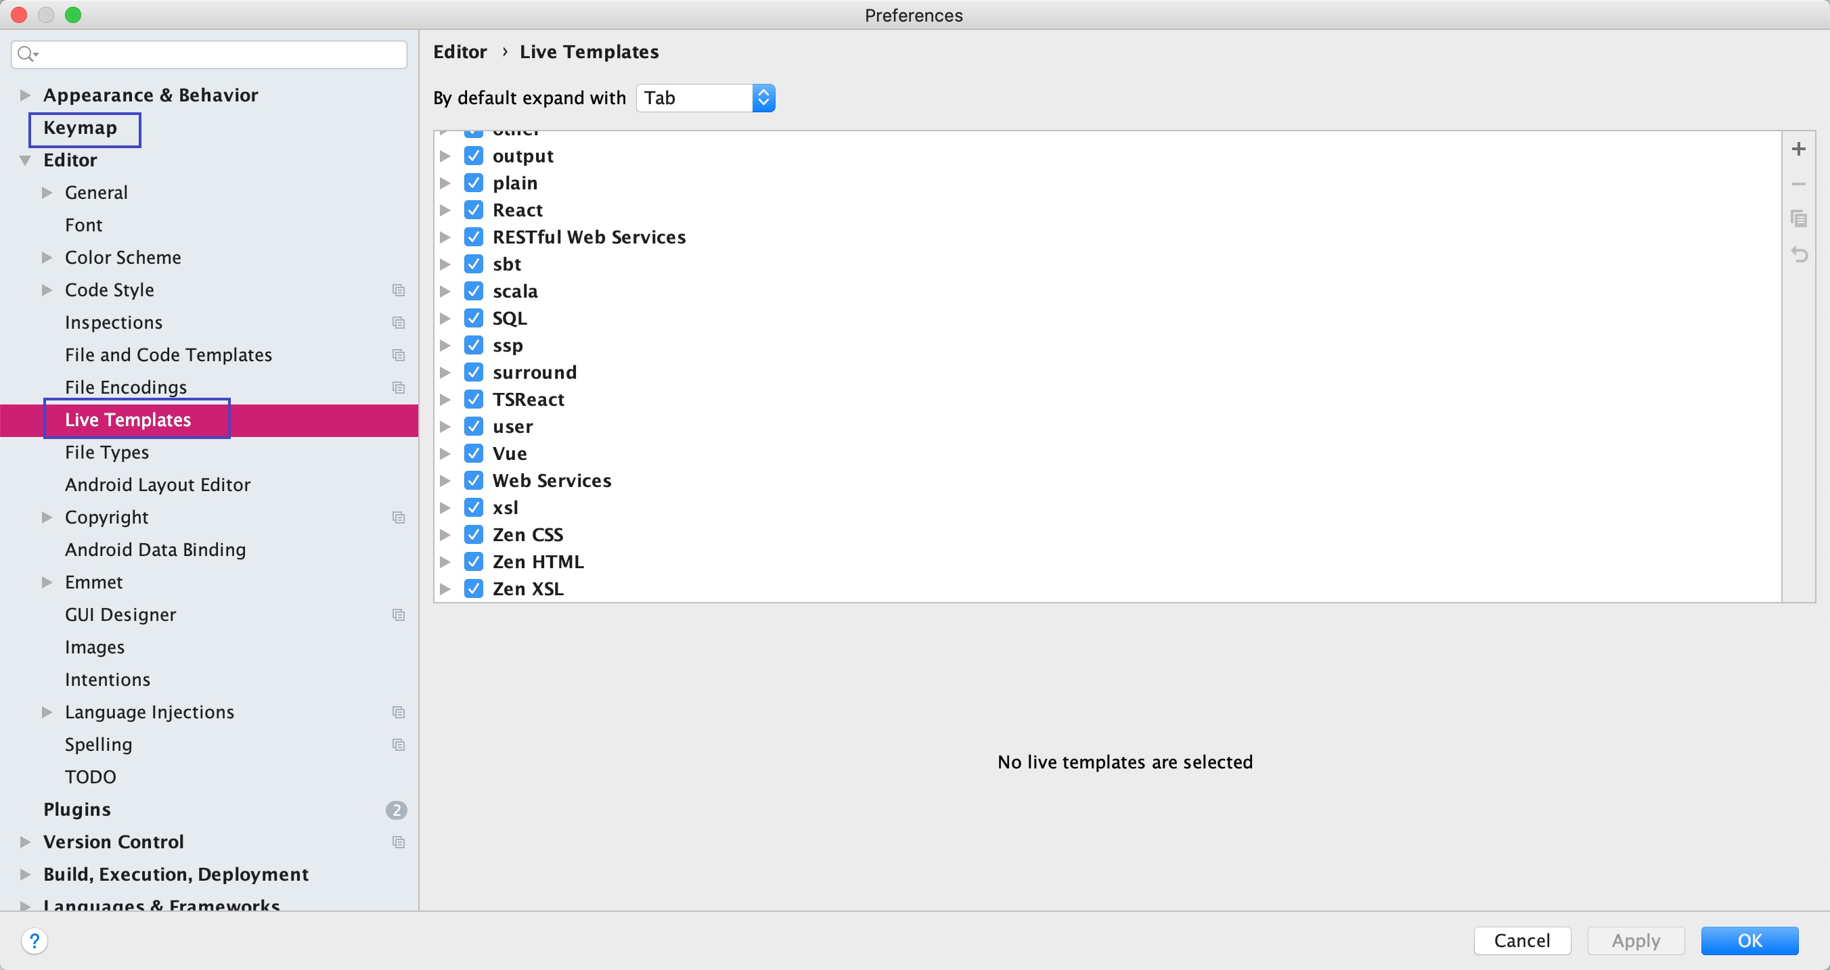Viewport: 1830px width, 970px height.
Task: Click project-level icon next to Code Style
Action: (x=399, y=290)
